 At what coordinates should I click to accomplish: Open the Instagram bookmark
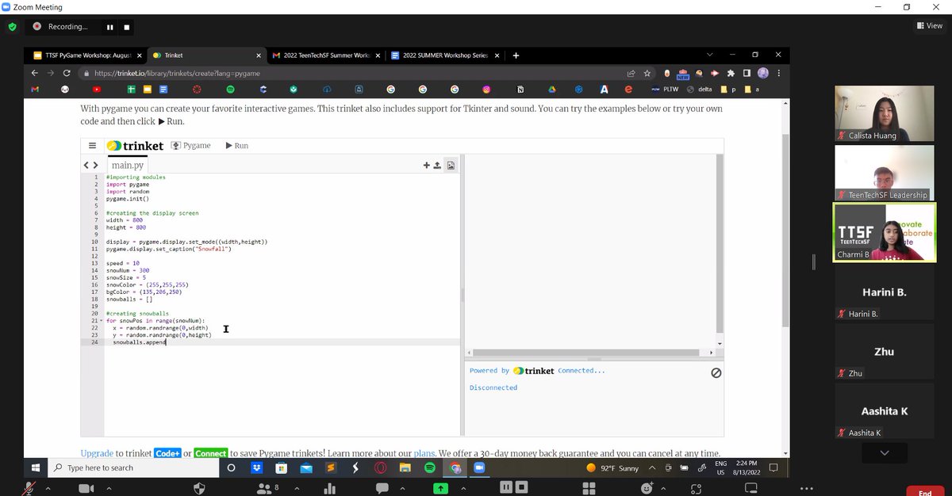click(x=486, y=90)
